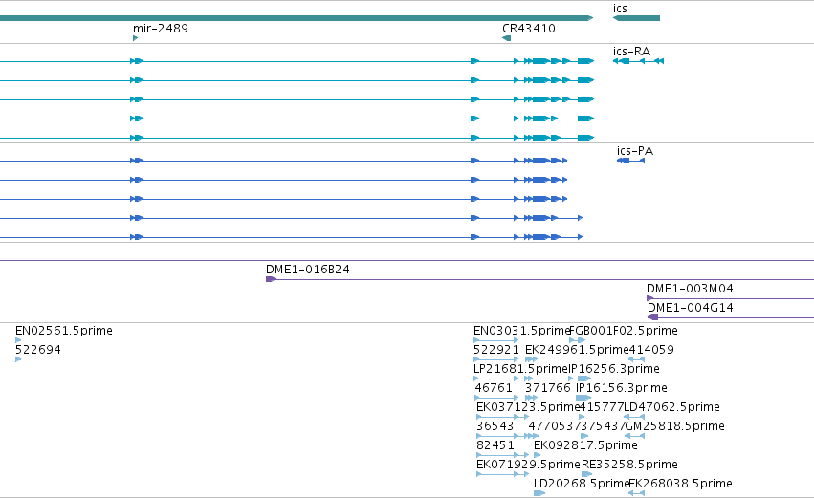
Task: Click the 522694 EST arrow
Action: (x=18, y=359)
